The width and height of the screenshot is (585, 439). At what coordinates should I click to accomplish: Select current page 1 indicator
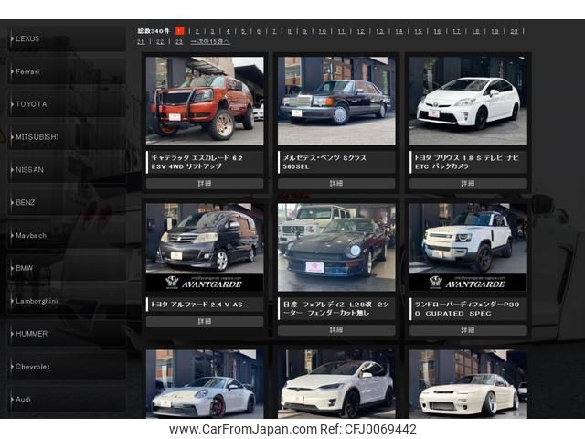(x=180, y=31)
